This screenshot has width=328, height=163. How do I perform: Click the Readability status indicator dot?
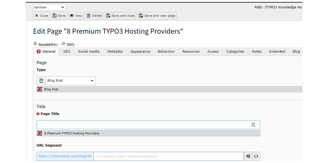(x=35, y=43)
